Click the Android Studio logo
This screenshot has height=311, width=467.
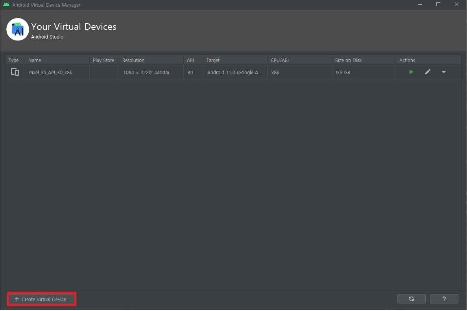[18, 29]
